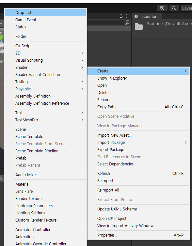The image size is (192, 246).
Task: Select Assembly Definition entry
Action: click(45, 96)
